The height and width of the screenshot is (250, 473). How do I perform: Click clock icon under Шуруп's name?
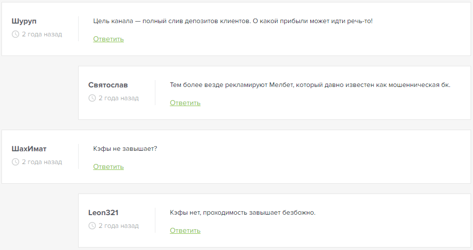(x=15, y=34)
